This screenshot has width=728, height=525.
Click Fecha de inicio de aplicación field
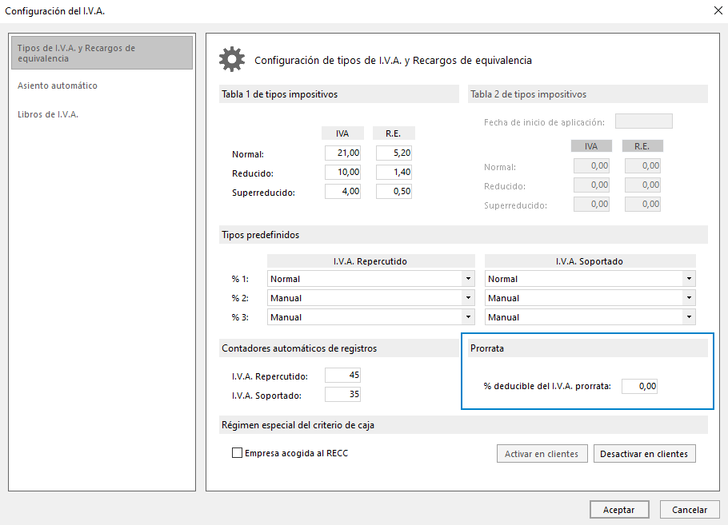[643, 121]
